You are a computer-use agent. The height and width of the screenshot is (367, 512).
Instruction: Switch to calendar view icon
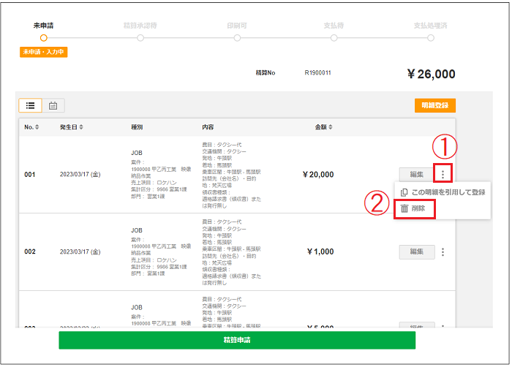pos(53,105)
